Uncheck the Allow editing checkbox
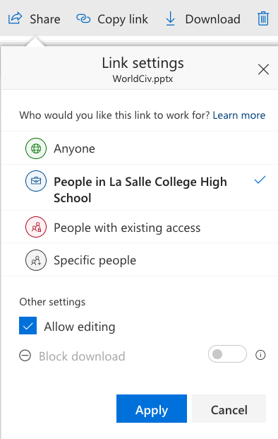This screenshot has width=278, height=439. point(28,326)
